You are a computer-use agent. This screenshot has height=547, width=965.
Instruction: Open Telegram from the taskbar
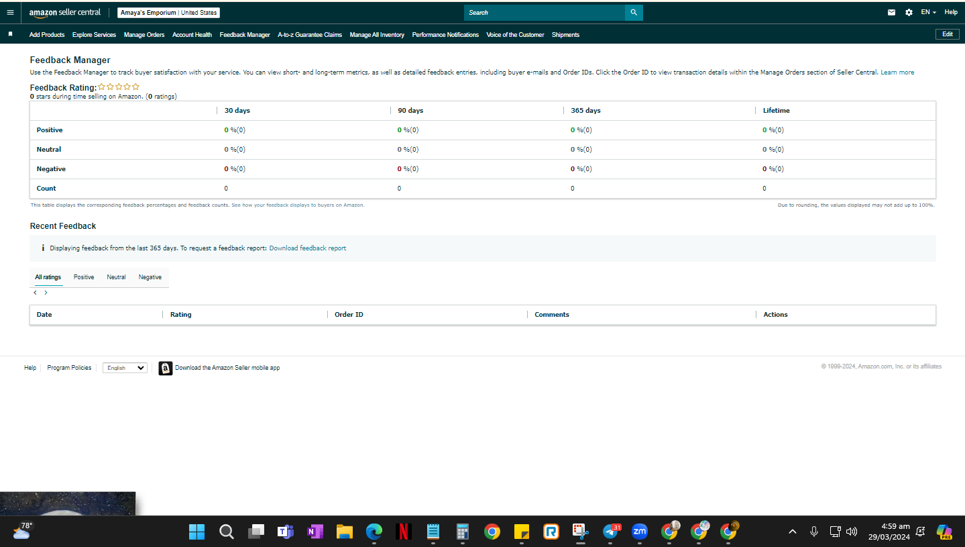tap(611, 532)
